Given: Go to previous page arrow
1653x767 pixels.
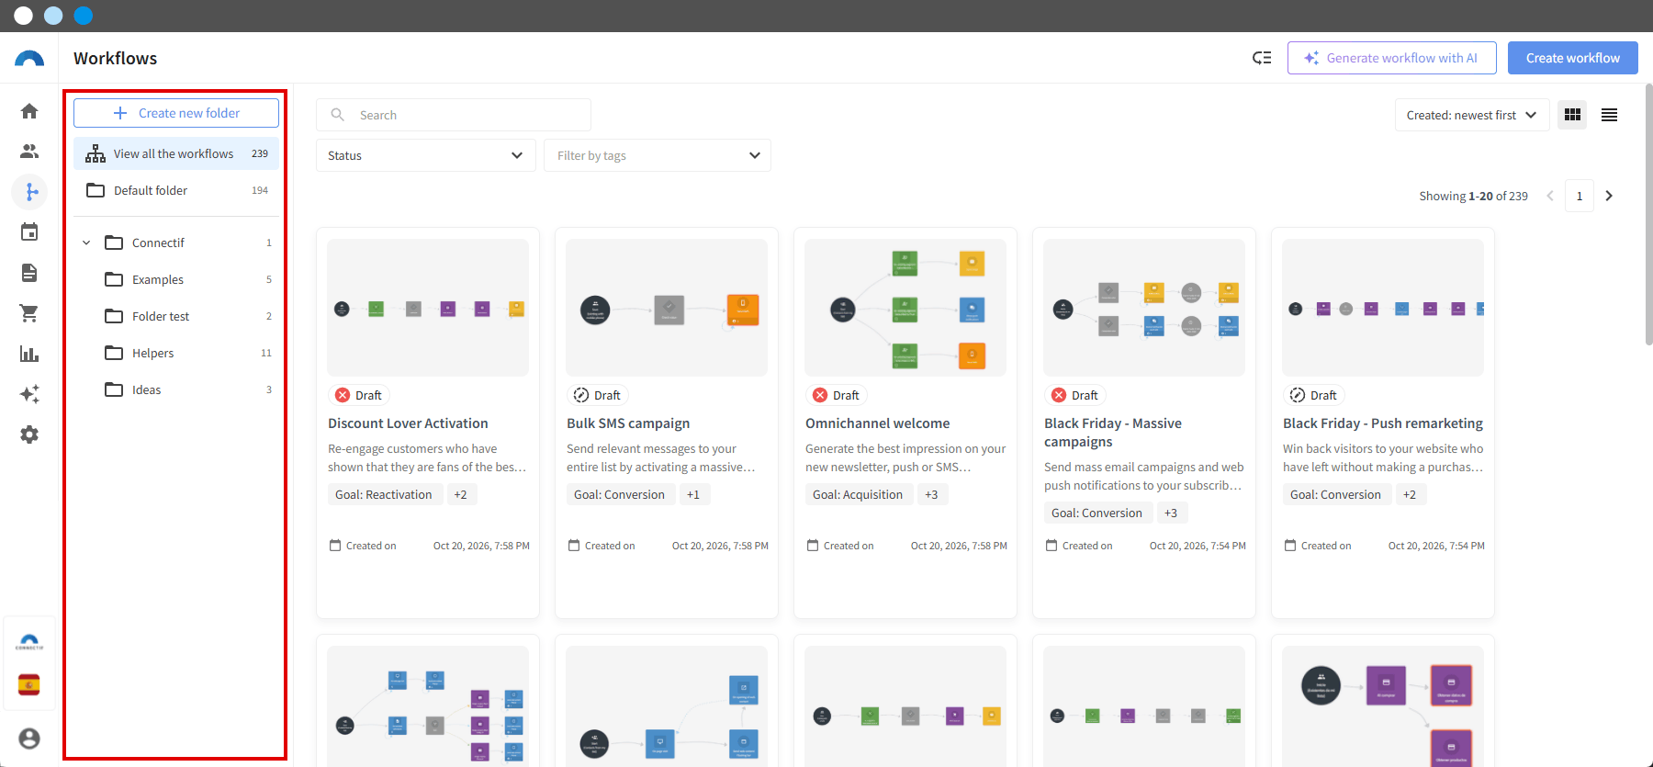Looking at the screenshot, I should coord(1550,196).
